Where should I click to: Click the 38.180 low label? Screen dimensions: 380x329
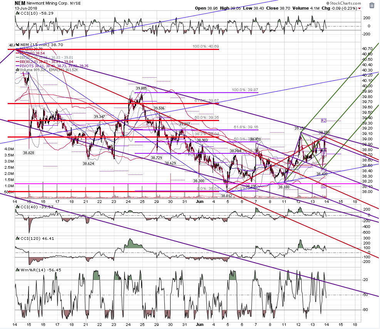tap(284, 187)
